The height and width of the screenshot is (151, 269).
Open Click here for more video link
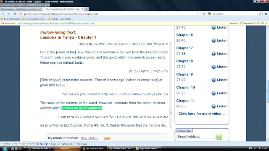[202, 114]
